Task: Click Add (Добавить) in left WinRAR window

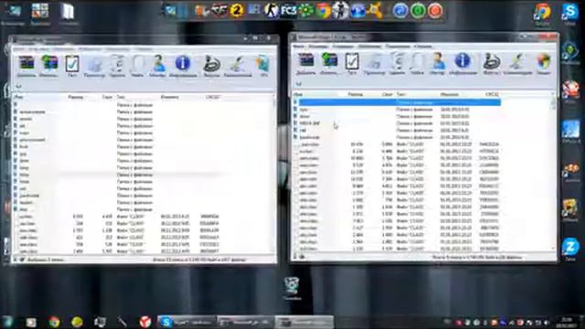Action: coord(27,66)
